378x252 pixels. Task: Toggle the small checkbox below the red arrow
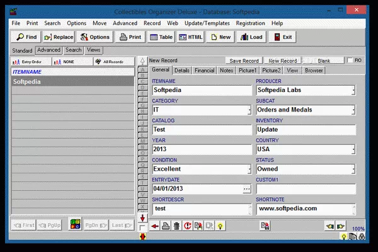pyautogui.click(x=143, y=227)
